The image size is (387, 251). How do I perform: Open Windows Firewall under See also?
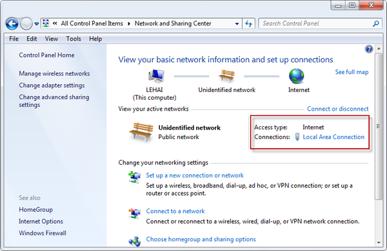43,233
